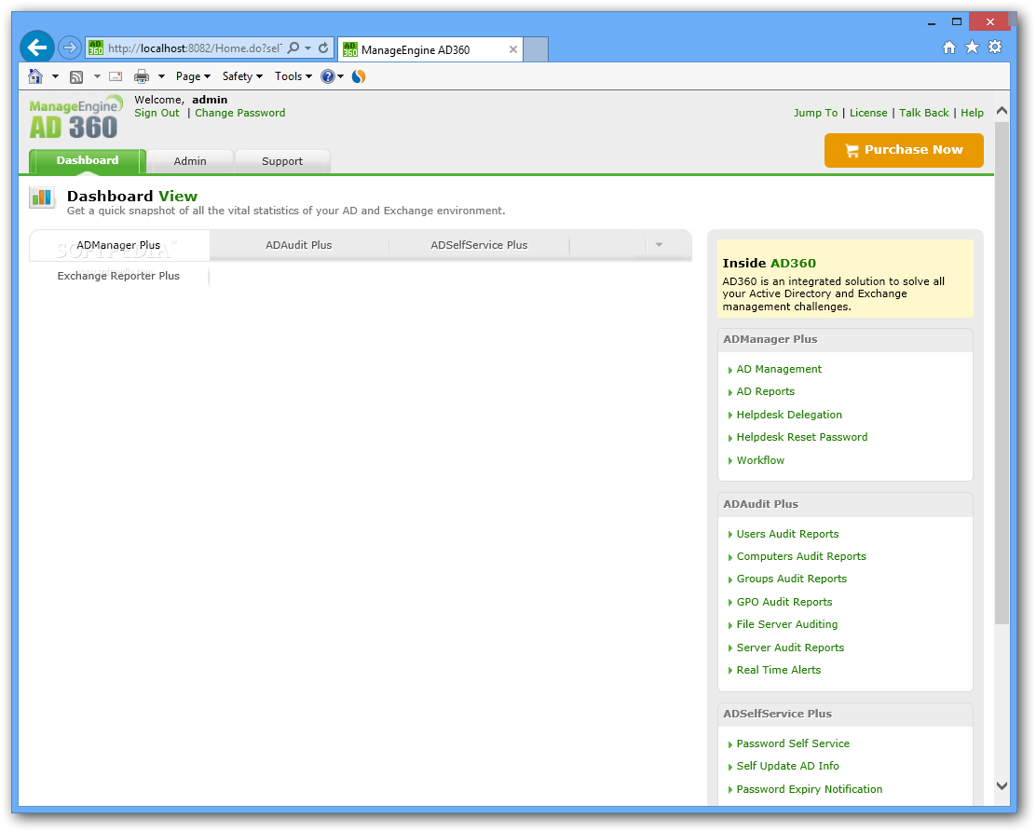
Task: Open Password Self Service link
Action: pyautogui.click(x=793, y=744)
